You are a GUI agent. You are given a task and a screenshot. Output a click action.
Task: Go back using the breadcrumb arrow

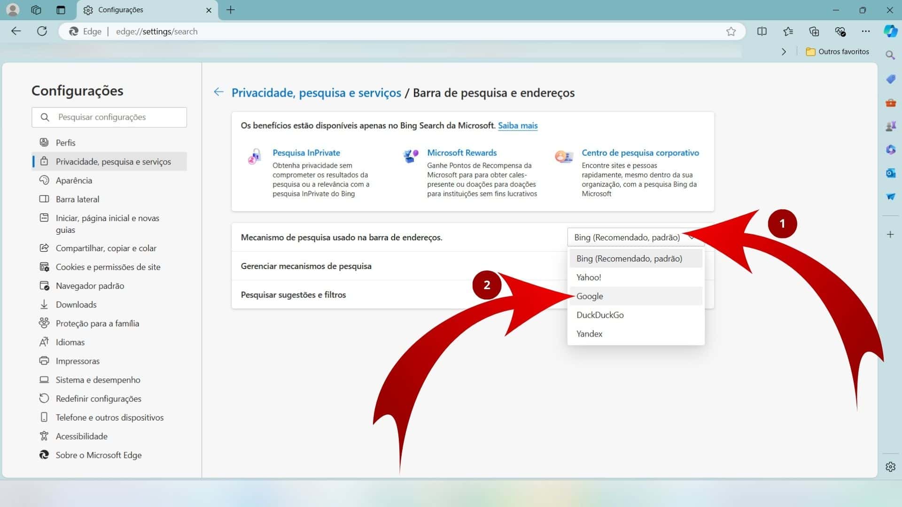click(x=218, y=92)
